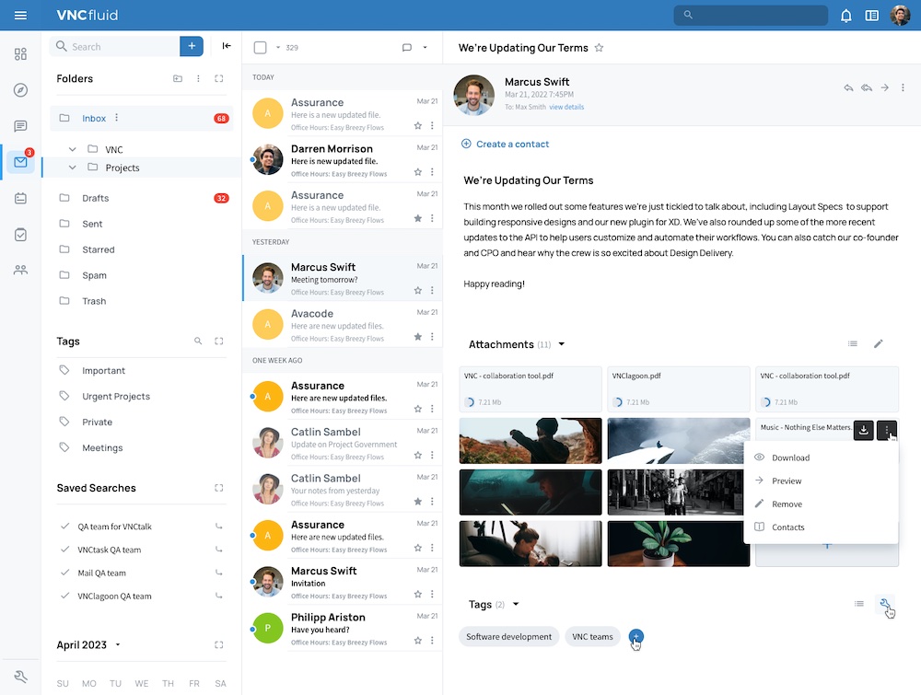921x695 pixels.
Task: Click the reply arrow in message header
Action: coord(848,88)
